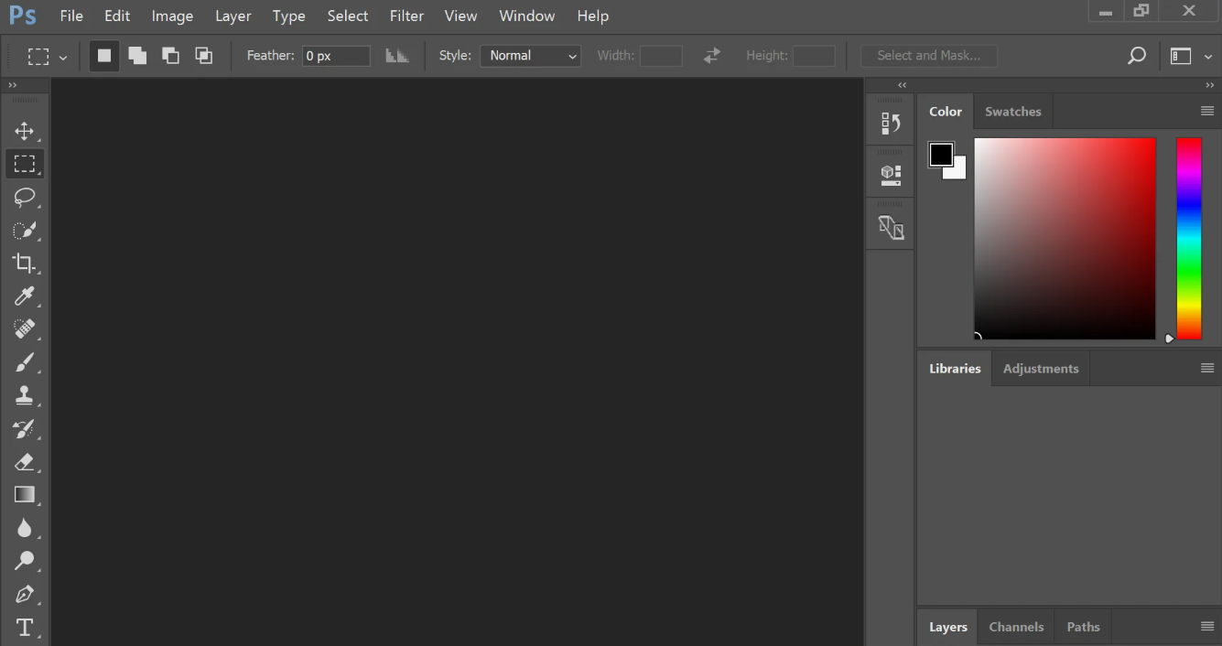Select the Lasso tool
This screenshot has width=1222, height=646.
pyautogui.click(x=25, y=197)
